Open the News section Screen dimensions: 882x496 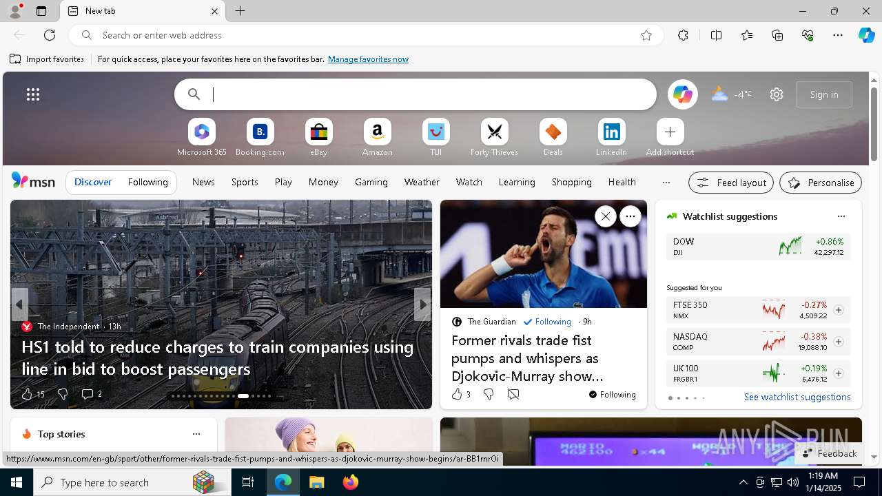[x=203, y=182]
